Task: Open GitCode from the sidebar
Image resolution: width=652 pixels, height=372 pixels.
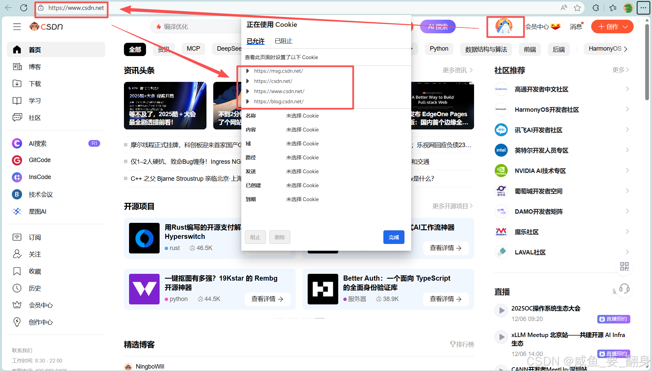Action: tap(40, 160)
